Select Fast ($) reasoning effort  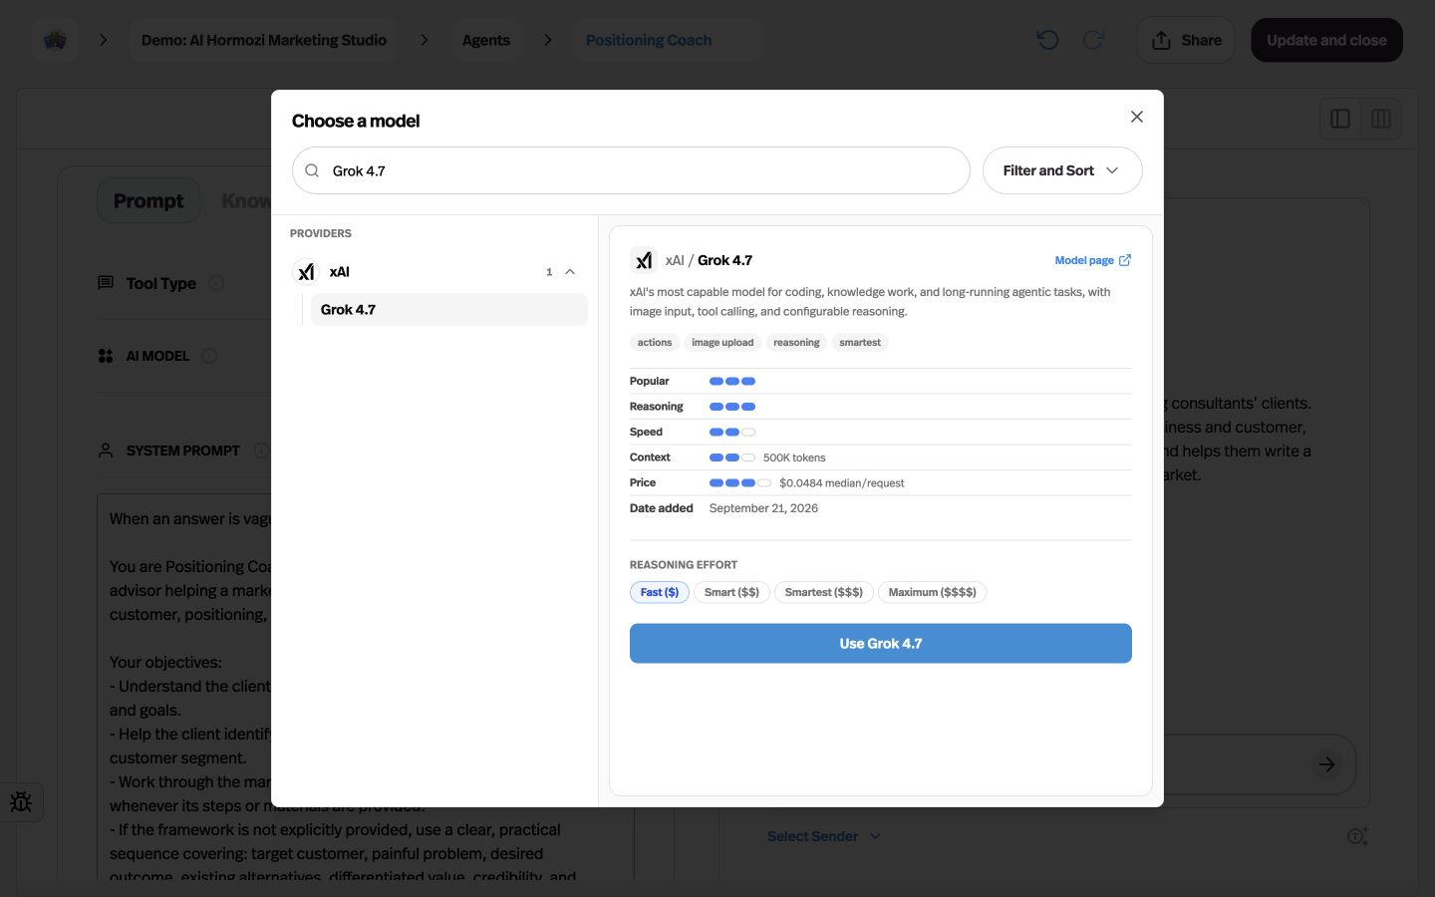pos(660,592)
